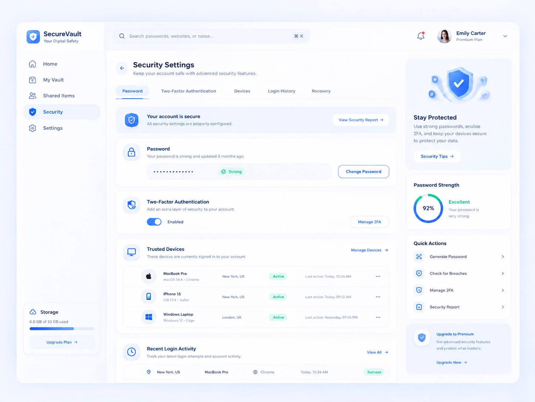
Task: Open the Manage 2FA quick action chevron
Action: pyautogui.click(x=503, y=290)
